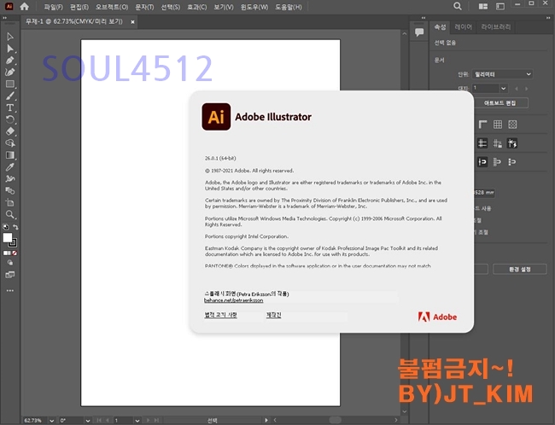Click the Home icon
Screen dimensions: 555x425
24,6
